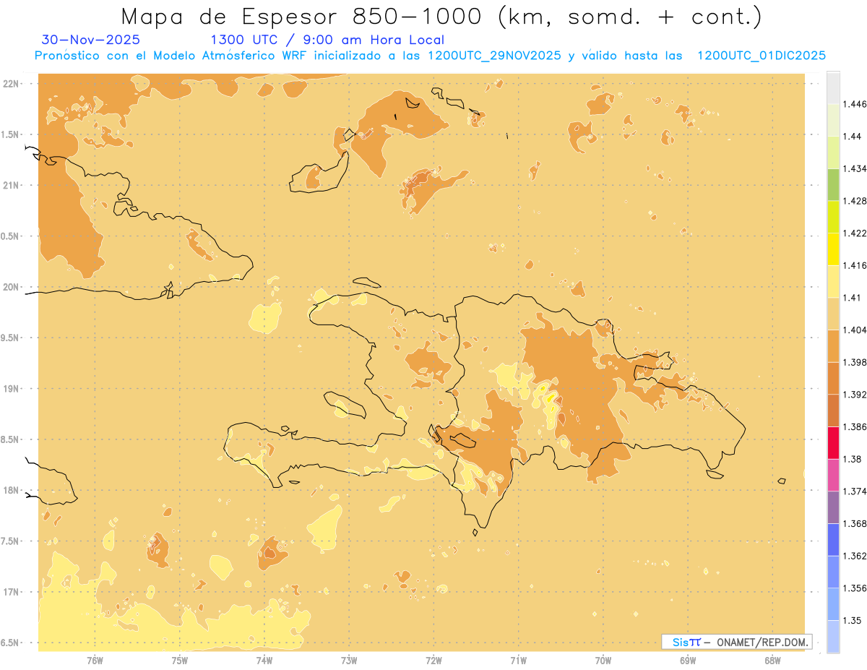
Task: Click the '72W' longitude label
Action: point(433,660)
